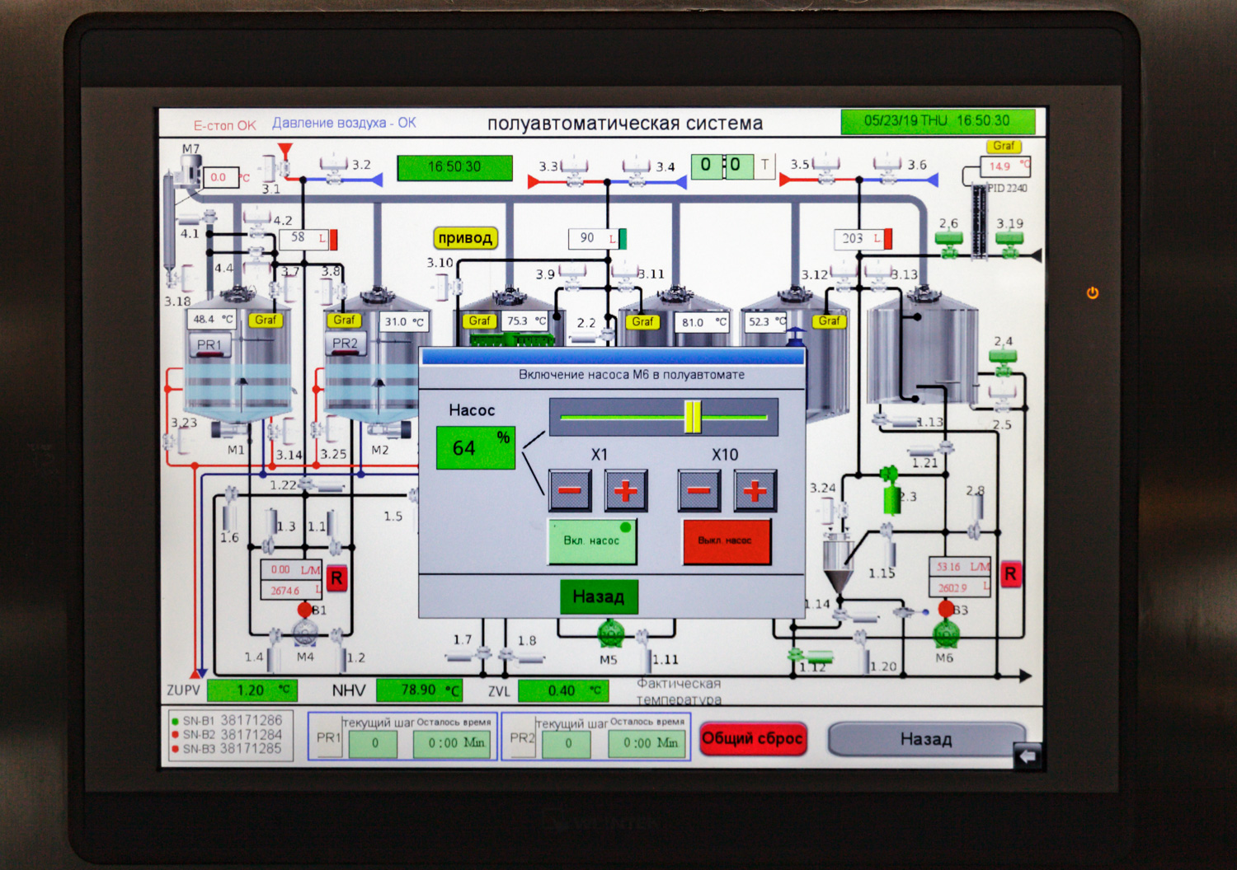
Task: Select the 58 L volume field
Action: click(304, 238)
